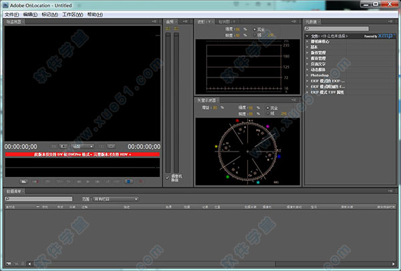Click the camera snapshot icon at transport bar start
The image size is (401, 271).
click(x=24, y=182)
